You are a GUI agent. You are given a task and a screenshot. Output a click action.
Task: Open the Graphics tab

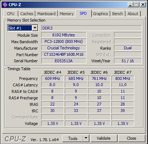(x=101, y=14)
